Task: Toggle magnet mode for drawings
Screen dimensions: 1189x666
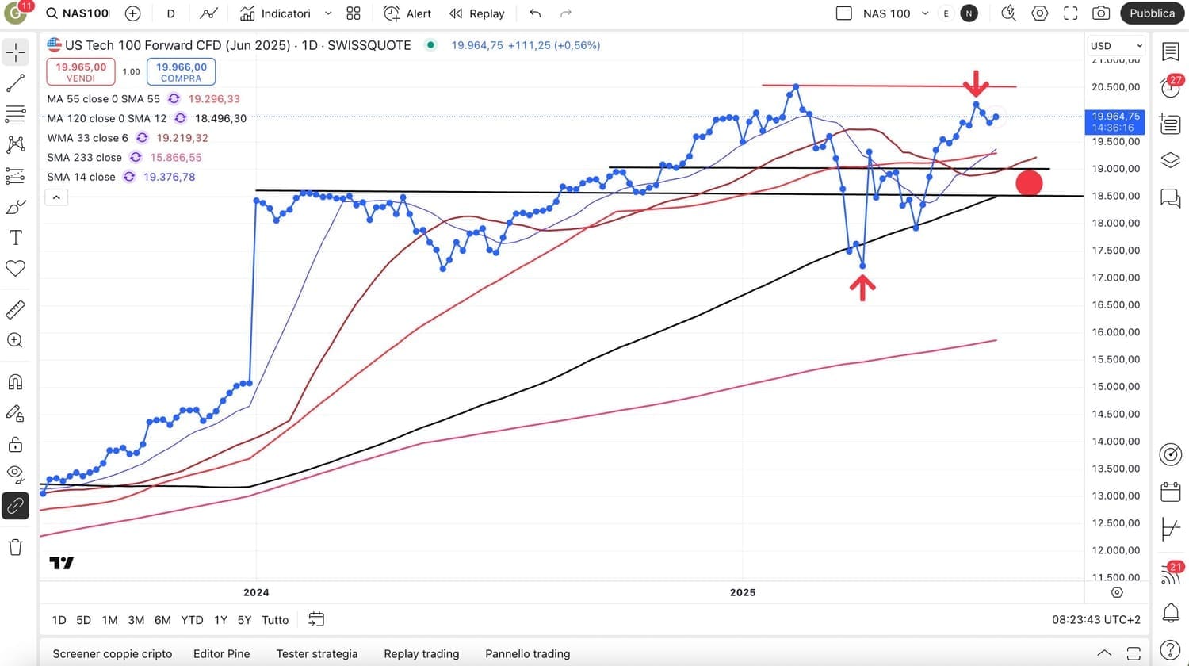Action: [15, 382]
